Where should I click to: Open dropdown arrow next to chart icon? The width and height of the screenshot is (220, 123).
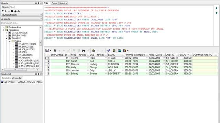[x=128, y=51]
